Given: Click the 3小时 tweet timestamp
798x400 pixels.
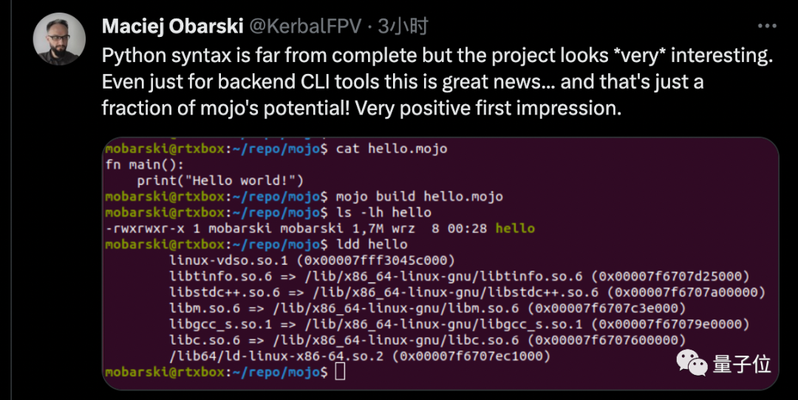Looking at the screenshot, I should click(x=403, y=26).
